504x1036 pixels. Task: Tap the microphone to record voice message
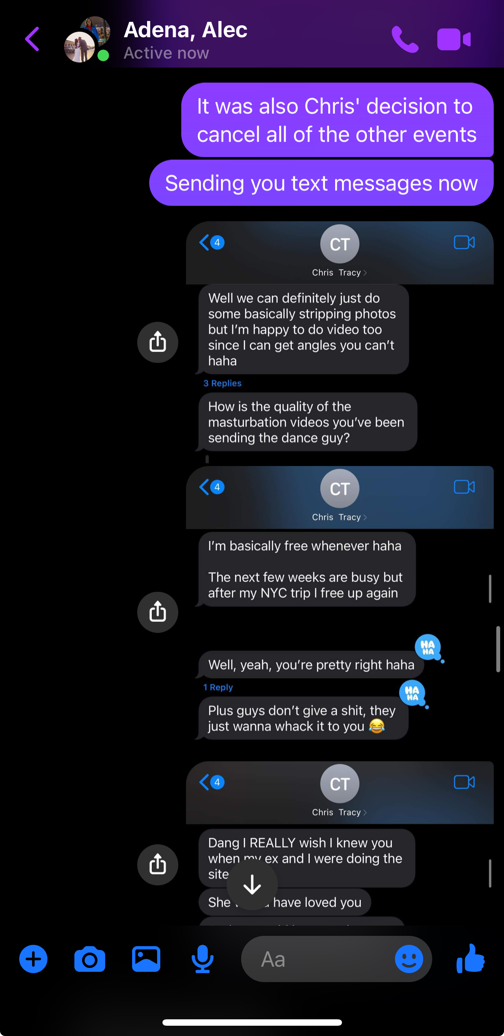pos(203,959)
